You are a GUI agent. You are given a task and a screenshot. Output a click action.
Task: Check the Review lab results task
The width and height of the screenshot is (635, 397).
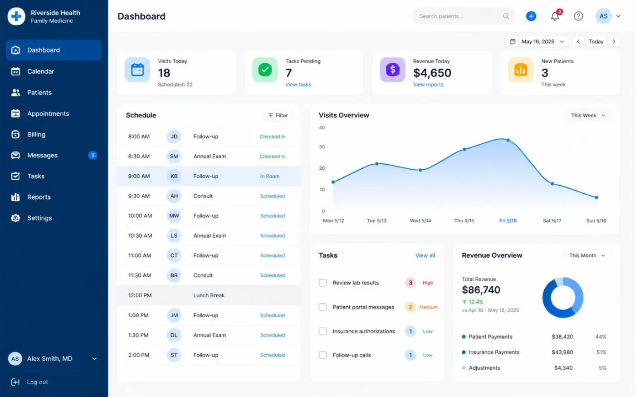click(323, 283)
